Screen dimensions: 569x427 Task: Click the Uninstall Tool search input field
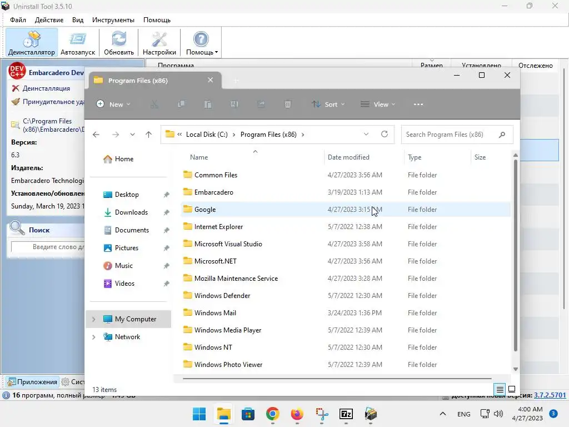pyautogui.click(x=48, y=247)
